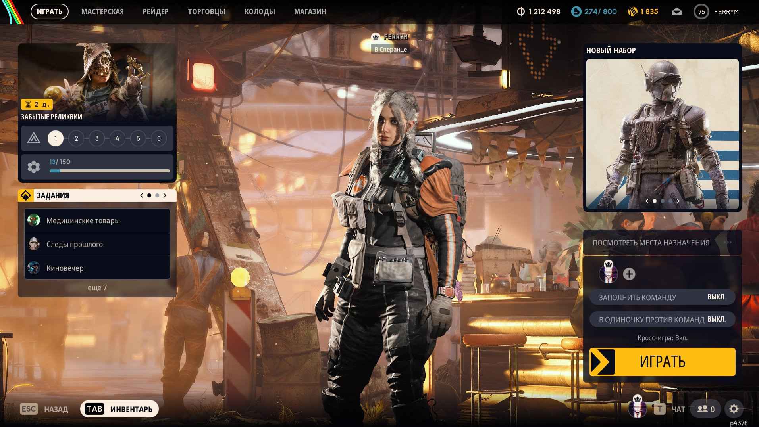
Task: Expand еще 7 more quests
Action: (x=97, y=287)
